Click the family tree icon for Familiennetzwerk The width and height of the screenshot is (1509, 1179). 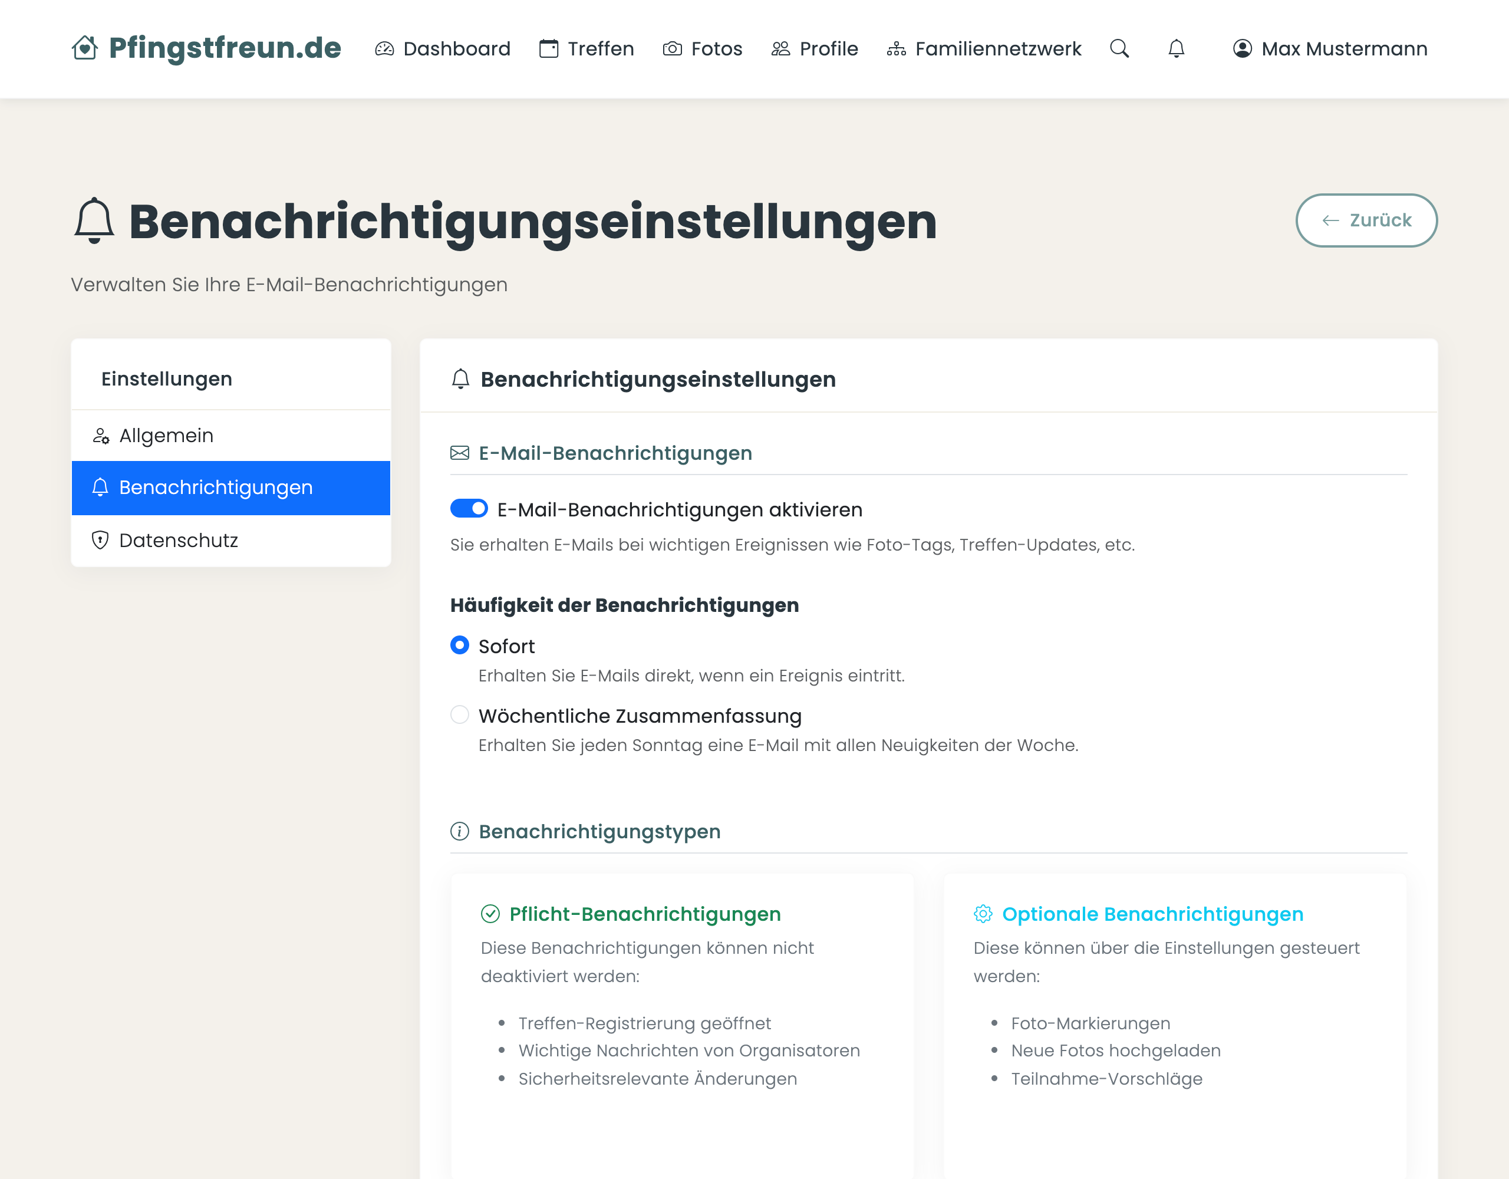896,48
